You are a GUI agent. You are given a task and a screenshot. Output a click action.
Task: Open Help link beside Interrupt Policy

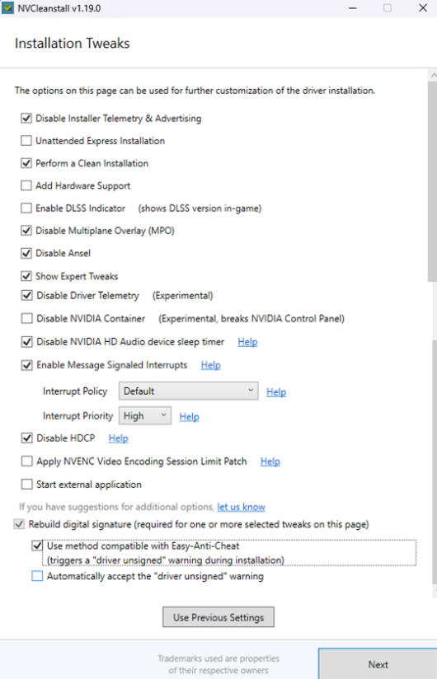pyautogui.click(x=276, y=392)
